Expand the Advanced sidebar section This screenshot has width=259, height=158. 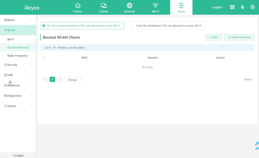tap(18, 85)
